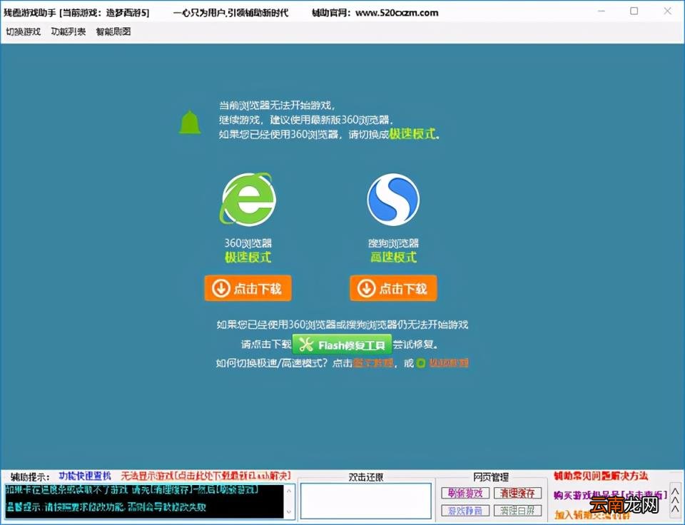Click red 无法显示游戏 Flash download link

pyautogui.click(x=205, y=476)
